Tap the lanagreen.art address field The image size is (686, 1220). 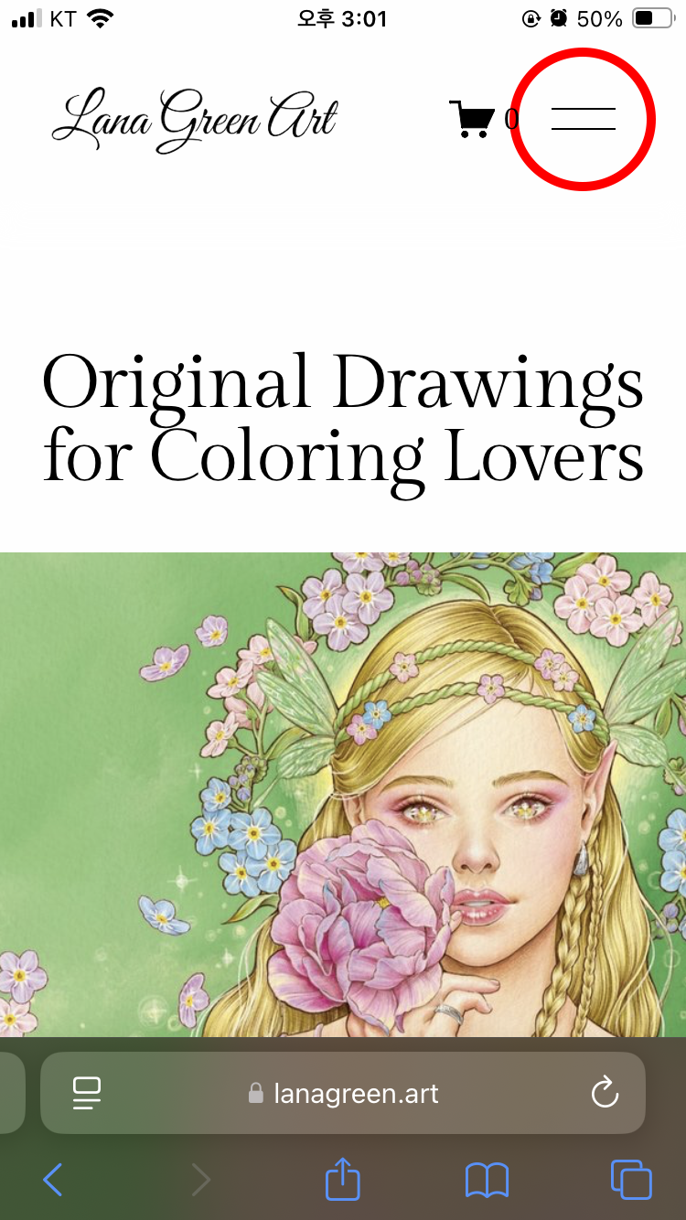pos(343,1093)
